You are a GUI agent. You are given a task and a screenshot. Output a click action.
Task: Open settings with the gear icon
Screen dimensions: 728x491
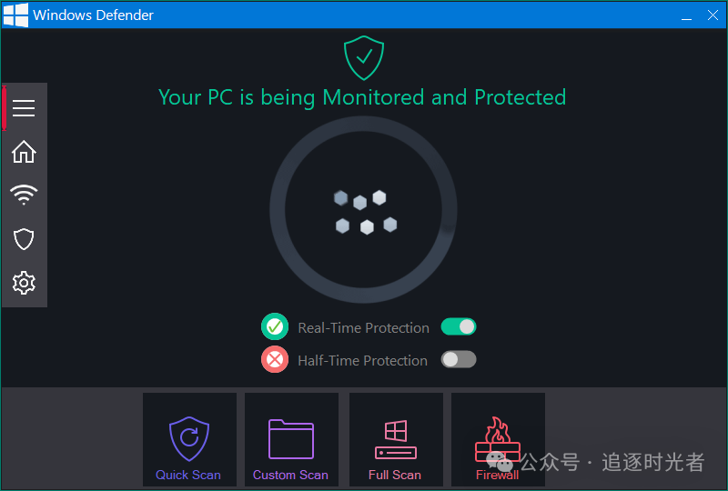(24, 283)
